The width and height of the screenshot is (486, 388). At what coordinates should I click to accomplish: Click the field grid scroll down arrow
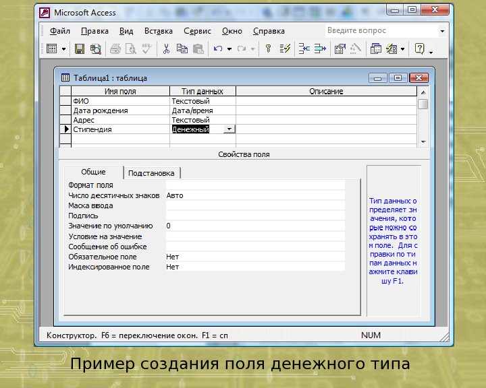tap(423, 141)
